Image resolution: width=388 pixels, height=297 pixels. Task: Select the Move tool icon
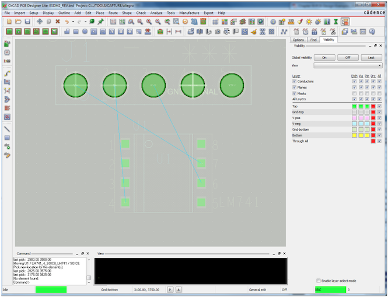(40, 22)
